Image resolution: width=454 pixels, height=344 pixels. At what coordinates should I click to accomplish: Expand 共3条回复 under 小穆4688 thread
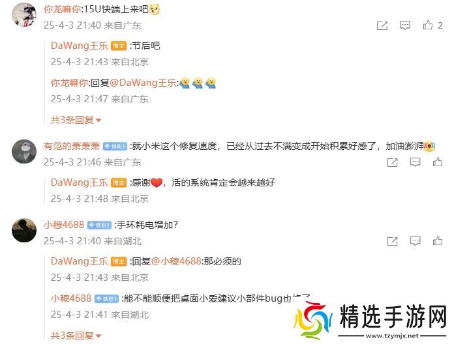coord(76,336)
